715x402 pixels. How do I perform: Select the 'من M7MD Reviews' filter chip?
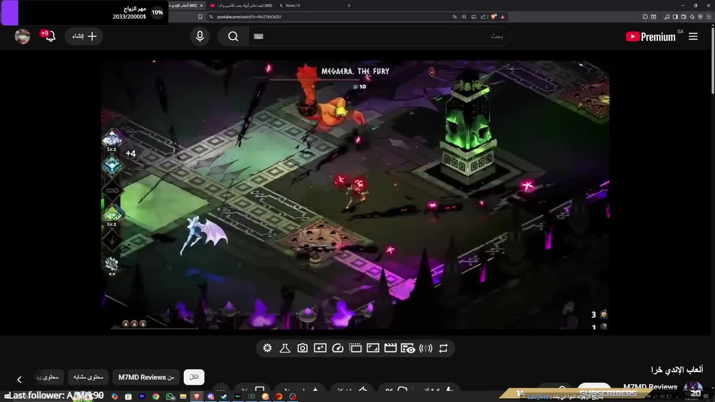146,377
